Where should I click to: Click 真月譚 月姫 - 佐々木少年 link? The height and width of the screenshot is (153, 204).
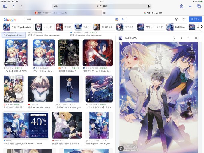tap(66, 143)
